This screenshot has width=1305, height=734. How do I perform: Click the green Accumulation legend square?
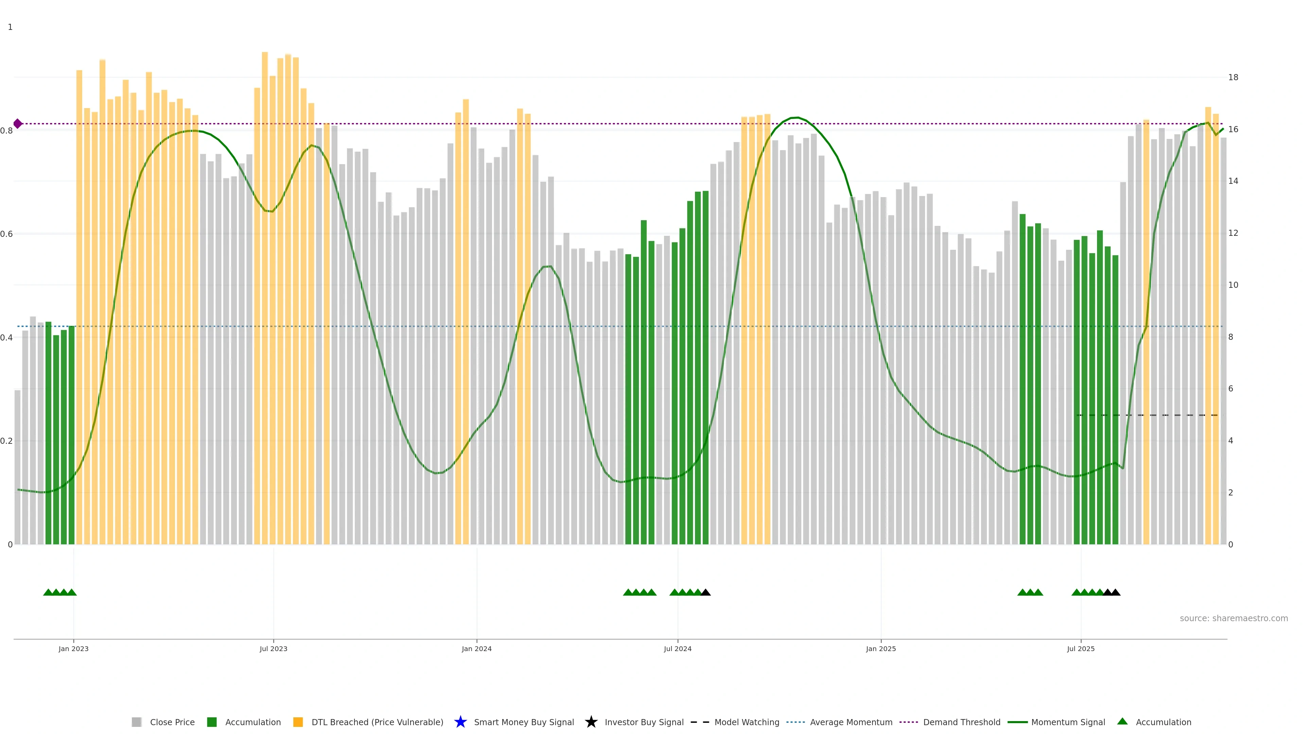tap(212, 722)
